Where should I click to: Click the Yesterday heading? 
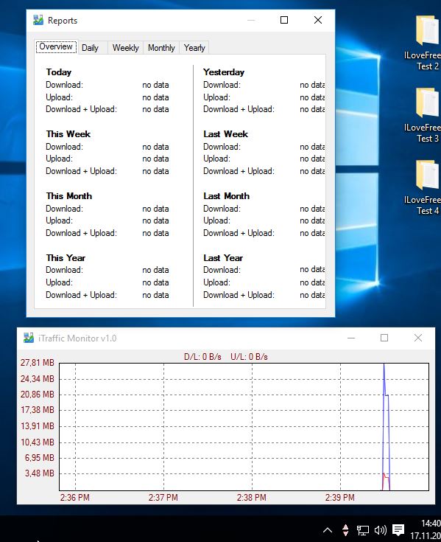point(224,72)
